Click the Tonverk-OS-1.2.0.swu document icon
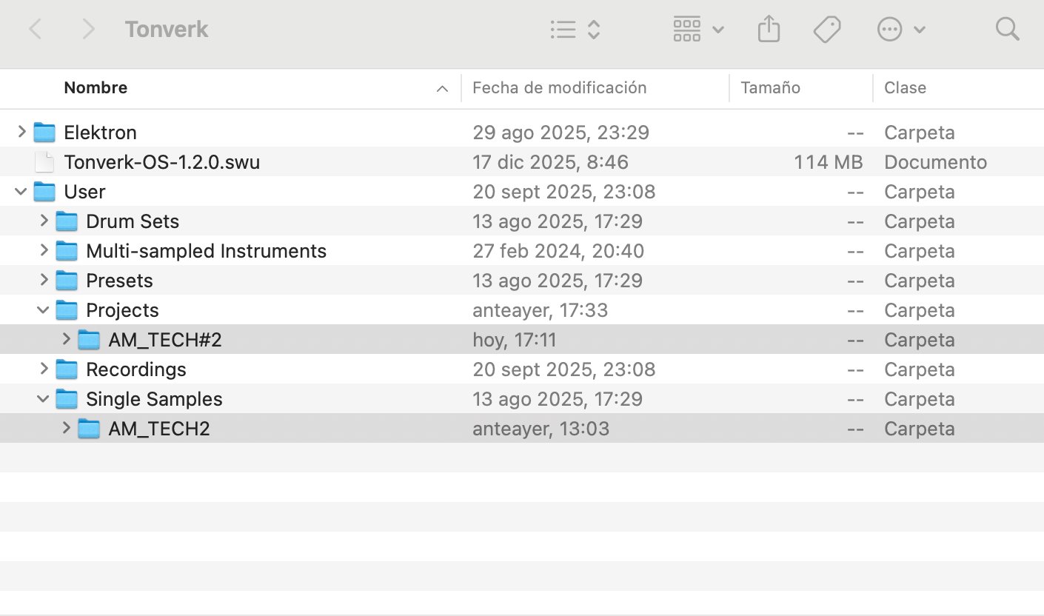Image resolution: width=1044 pixels, height=616 pixels. [x=45, y=162]
